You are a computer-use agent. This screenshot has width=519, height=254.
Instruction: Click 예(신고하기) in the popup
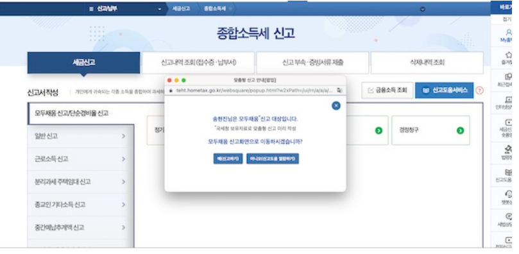(228, 159)
